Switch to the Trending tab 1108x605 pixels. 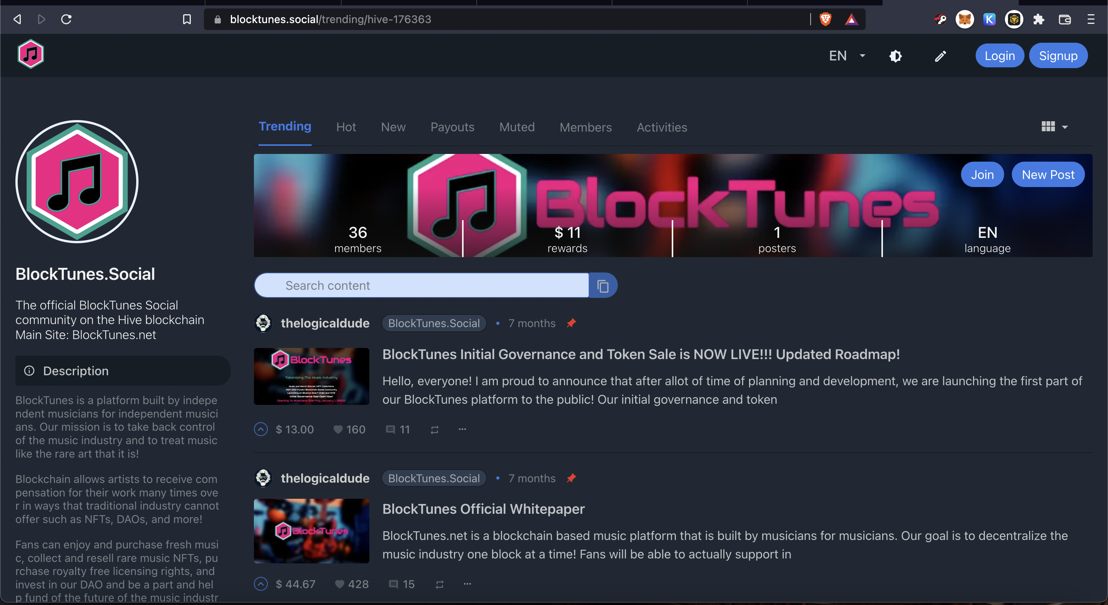coord(285,127)
